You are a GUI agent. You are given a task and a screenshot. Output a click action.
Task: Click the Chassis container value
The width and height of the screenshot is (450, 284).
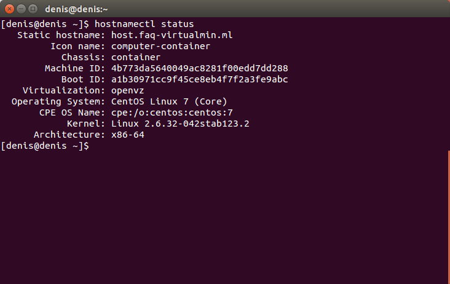point(135,57)
